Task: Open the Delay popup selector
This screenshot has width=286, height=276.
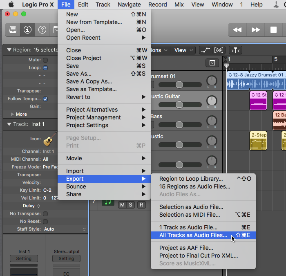Action: coord(31,206)
